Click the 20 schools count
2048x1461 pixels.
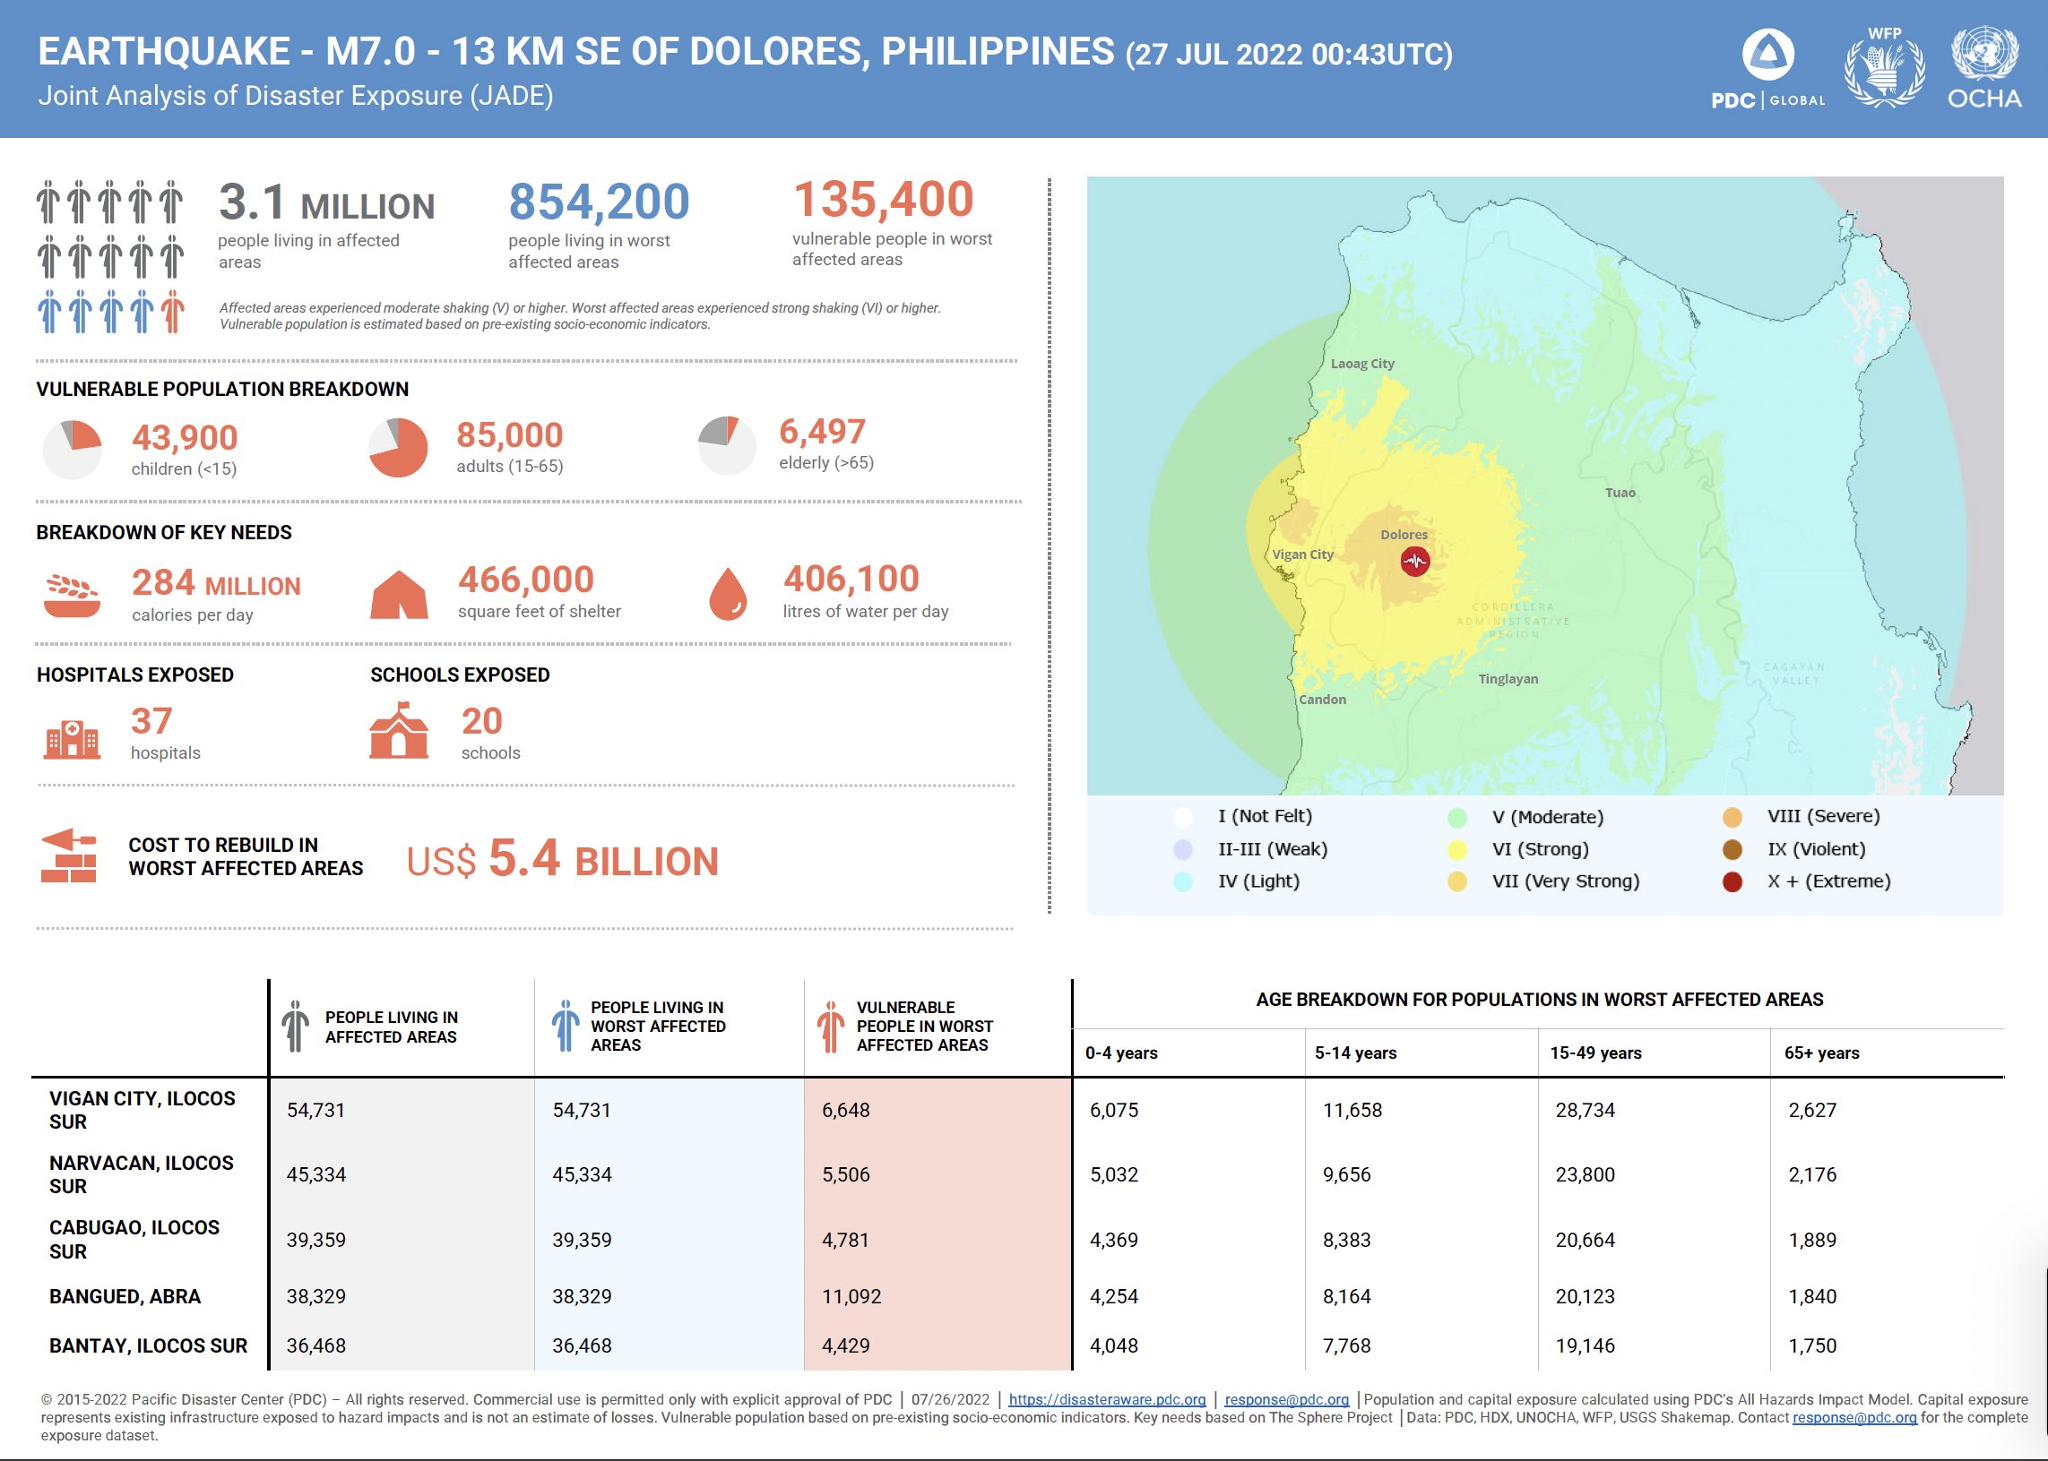coord(481,721)
